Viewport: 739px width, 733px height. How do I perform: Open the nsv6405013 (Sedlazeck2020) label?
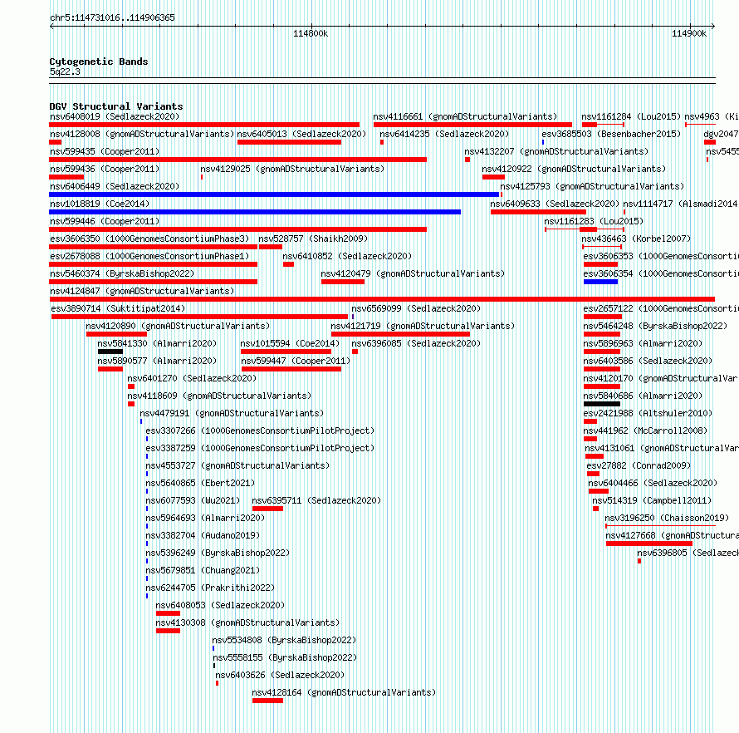(x=301, y=134)
